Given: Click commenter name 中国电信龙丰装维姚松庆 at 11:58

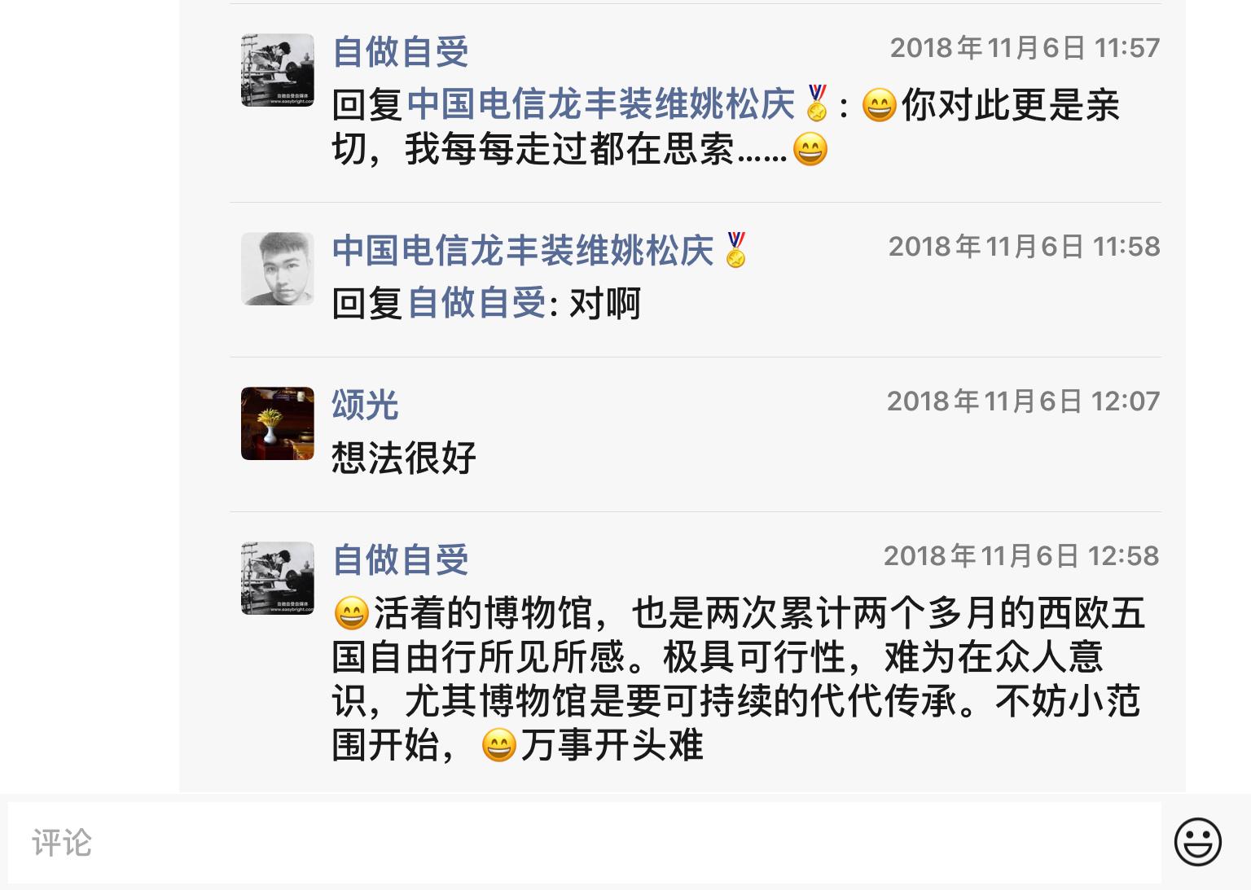Looking at the screenshot, I should point(523,250).
